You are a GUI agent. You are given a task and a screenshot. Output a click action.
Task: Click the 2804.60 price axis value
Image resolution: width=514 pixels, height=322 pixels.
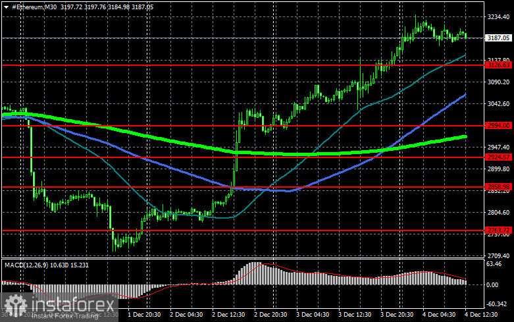498,213
